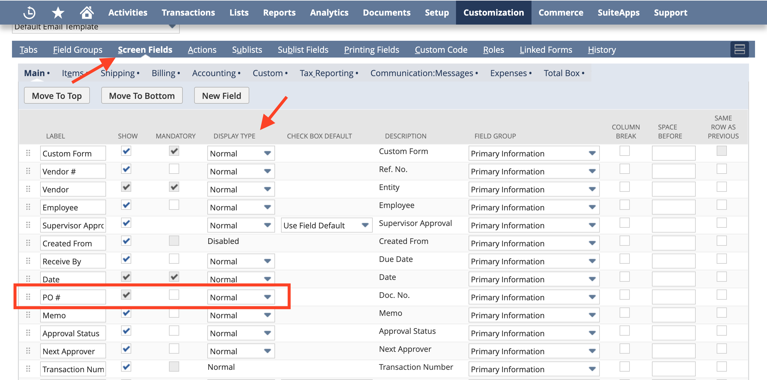Switch to the Sublist Fields tab
Screen dimensions: 767x380
tap(303, 49)
